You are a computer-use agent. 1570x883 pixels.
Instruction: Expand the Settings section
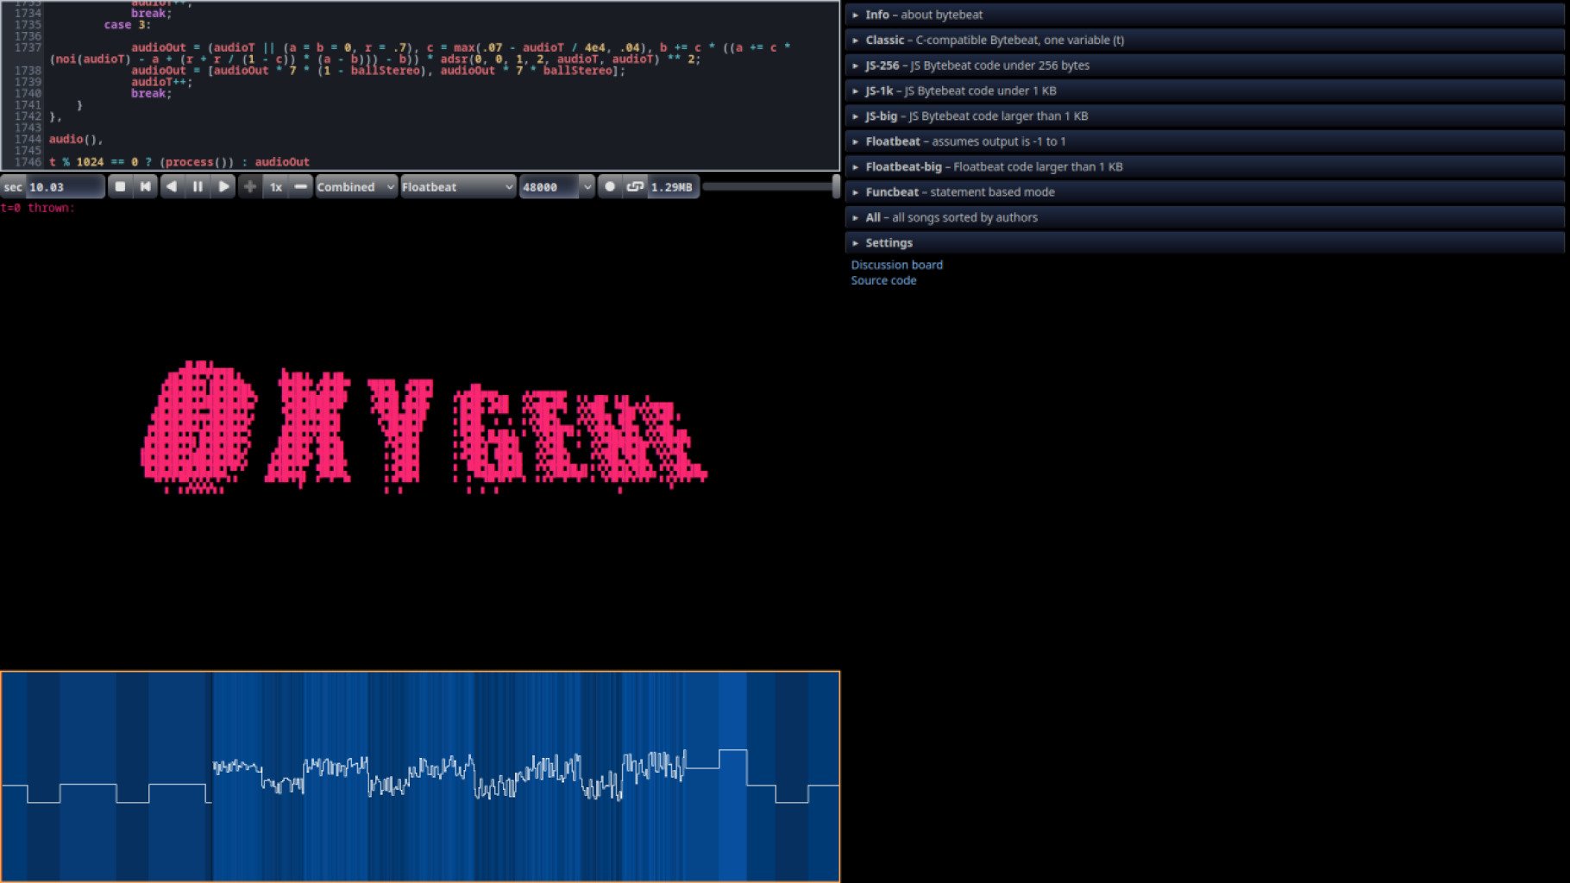tap(889, 243)
